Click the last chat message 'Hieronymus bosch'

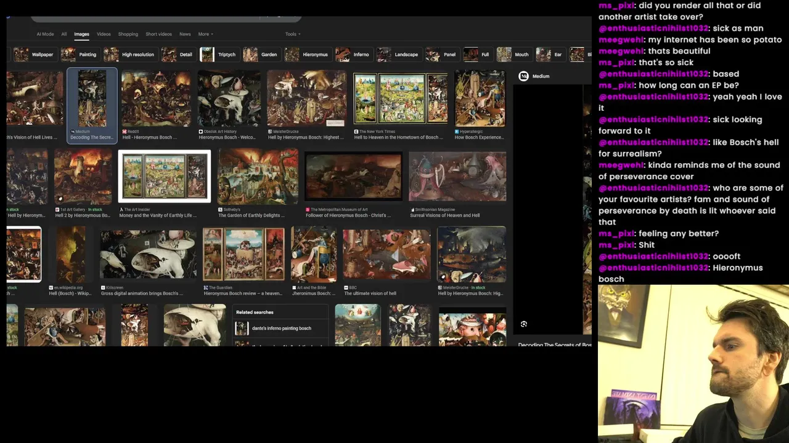pyautogui.click(x=681, y=273)
